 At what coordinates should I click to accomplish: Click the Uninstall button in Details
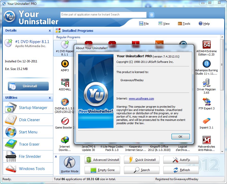(28, 86)
